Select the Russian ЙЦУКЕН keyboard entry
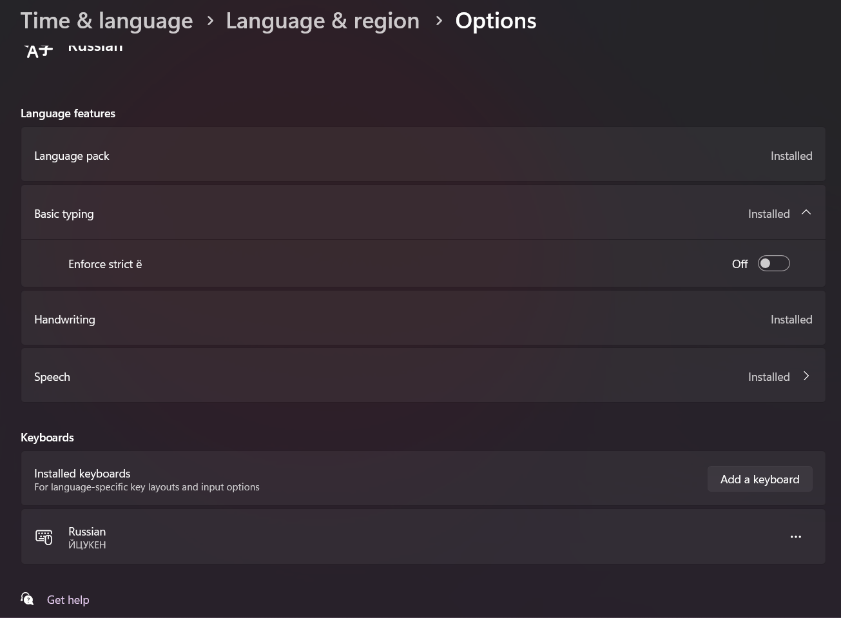The width and height of the screenshot is (841, 618). pos(87,537)
